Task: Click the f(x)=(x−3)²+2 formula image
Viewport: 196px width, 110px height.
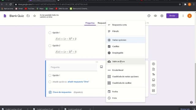Action: [66, 39]
